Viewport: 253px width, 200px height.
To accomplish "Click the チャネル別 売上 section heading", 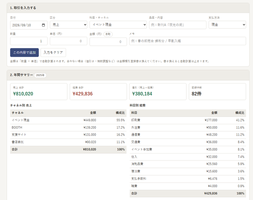I will coord(21,105).
